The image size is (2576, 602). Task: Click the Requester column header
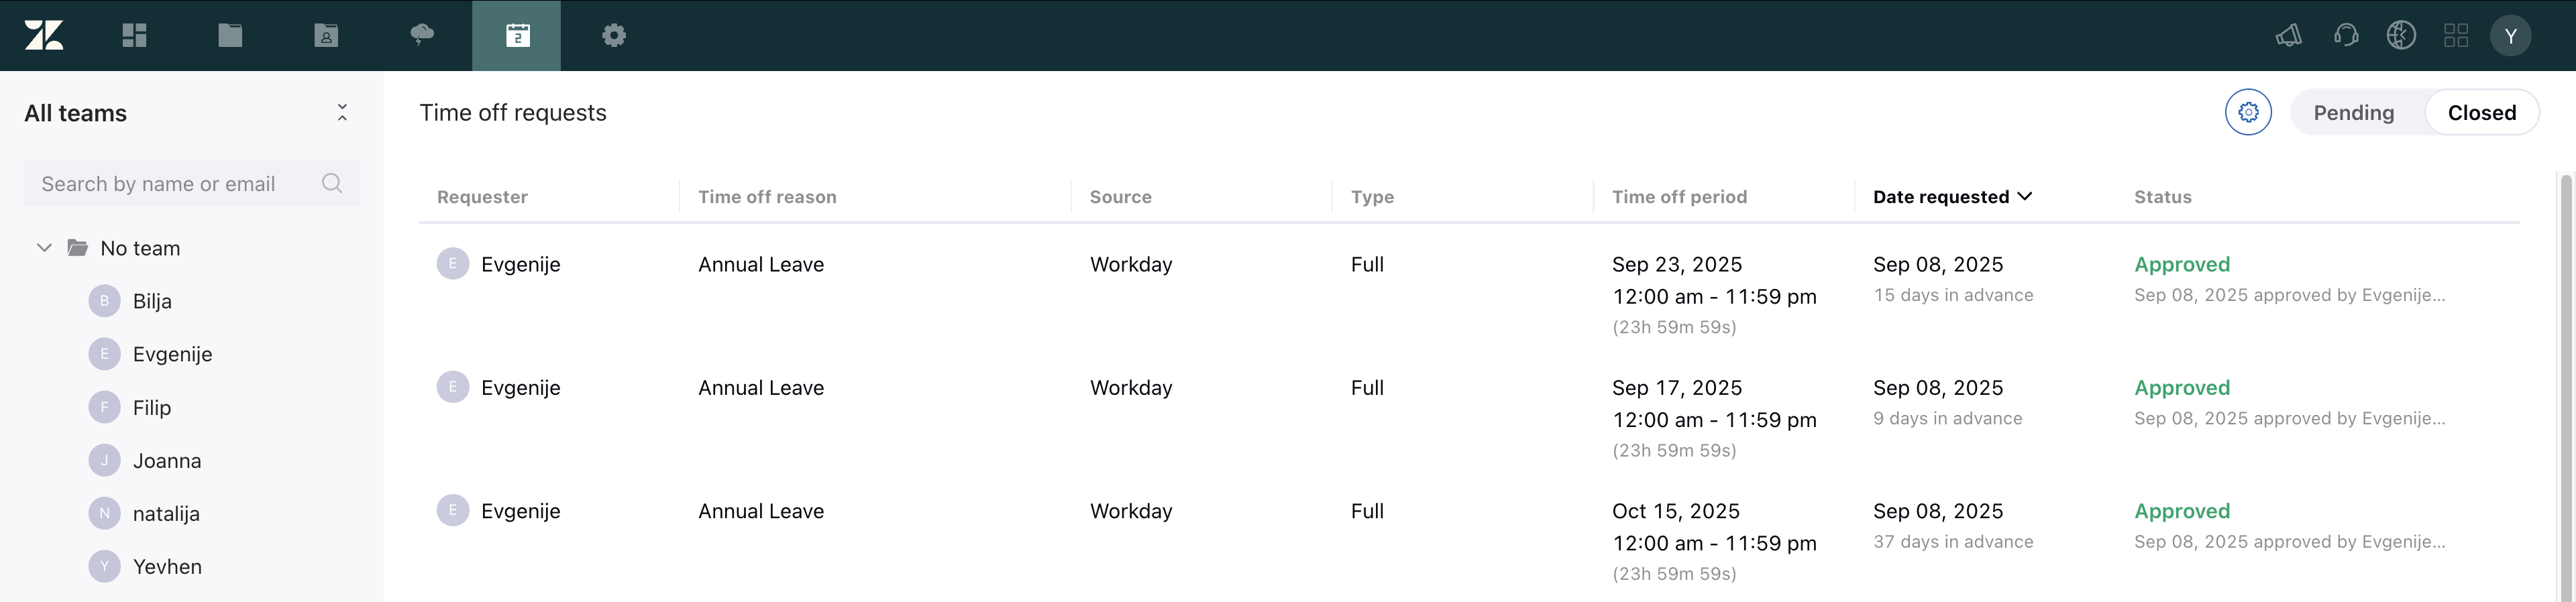(482, 197)
